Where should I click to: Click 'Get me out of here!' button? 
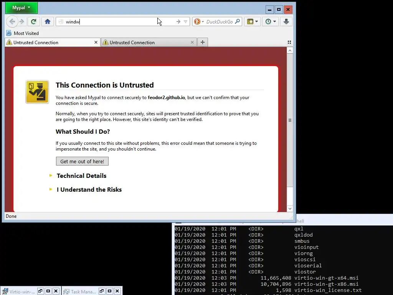click(x=82, y=161)
